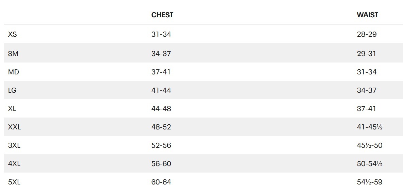The width and height of the screenshot is (403, 196).
Task: Click chest measurement 60-64
Action: pos(161,182)
